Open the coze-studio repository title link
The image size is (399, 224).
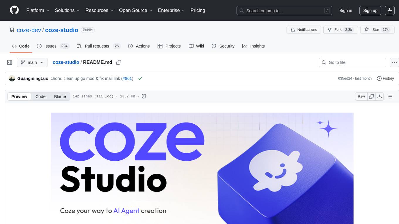point(62,30)
